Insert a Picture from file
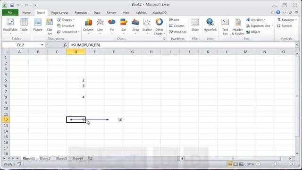This screenshot has width=302, height=170. coord(38,25)
